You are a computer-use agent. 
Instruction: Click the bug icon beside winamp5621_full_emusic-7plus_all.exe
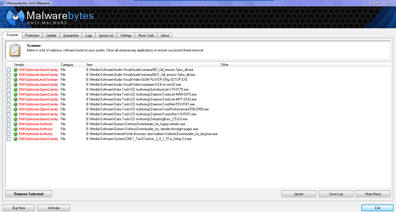click(15, 75)
